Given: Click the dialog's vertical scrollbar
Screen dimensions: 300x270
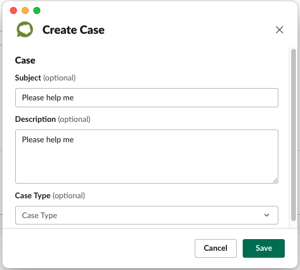Looking at the screenshot, I should [x=294, y=135].
